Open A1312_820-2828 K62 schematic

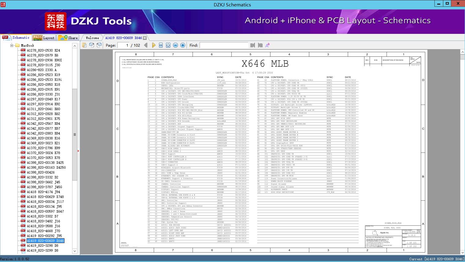pyautogui.click(x=43, y=114)
